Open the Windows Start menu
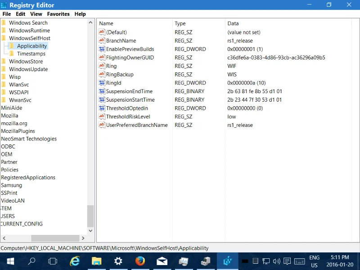The image size is (360, 270). tap(10, 261)
